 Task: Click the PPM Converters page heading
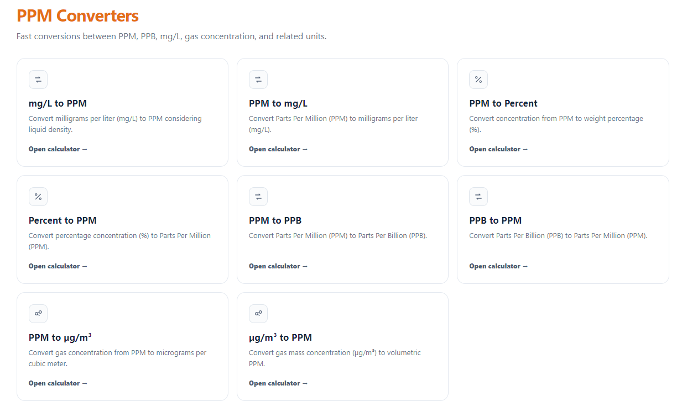(77, 15)
